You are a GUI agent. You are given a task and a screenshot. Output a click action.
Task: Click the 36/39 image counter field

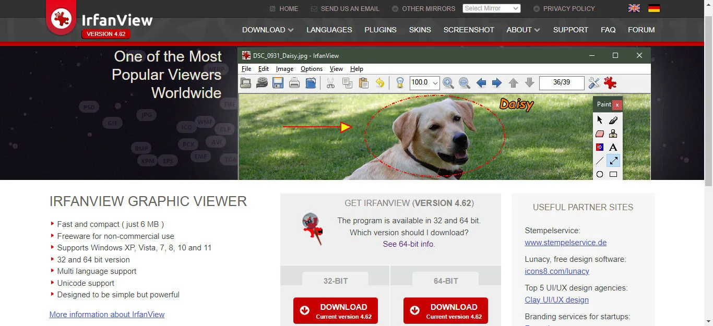[x=562, y=82]
